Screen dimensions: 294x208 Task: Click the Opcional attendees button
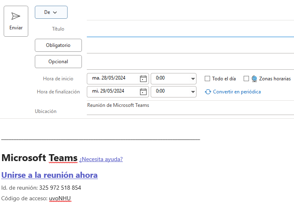(58, 62)
